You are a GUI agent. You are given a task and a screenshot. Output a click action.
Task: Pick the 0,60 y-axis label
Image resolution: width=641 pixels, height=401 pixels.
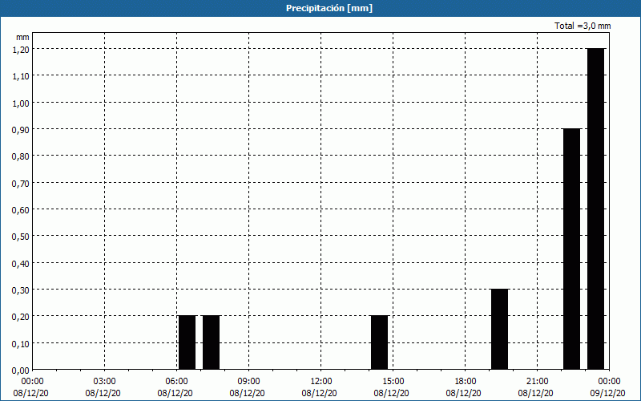pyautogui.click(x=21, y=210)
